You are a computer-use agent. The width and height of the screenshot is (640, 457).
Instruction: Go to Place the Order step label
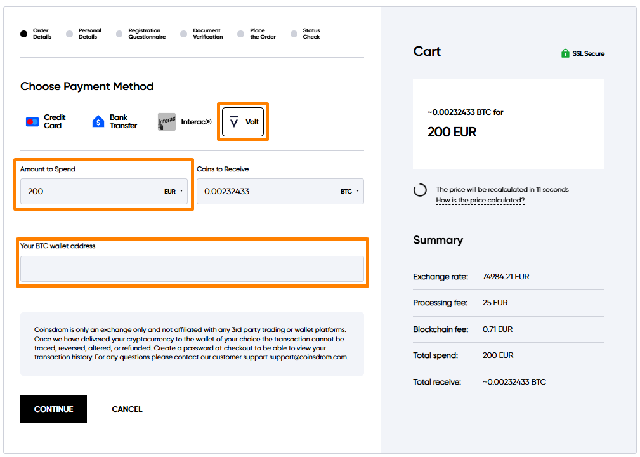coord(263,34)
